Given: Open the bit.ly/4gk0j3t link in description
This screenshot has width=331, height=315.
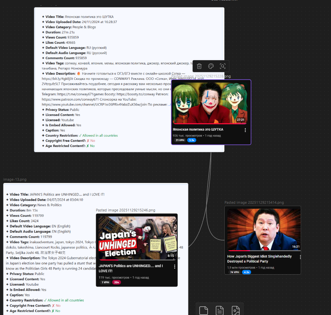Looking at the screenshot, I should tap(57, 78).
